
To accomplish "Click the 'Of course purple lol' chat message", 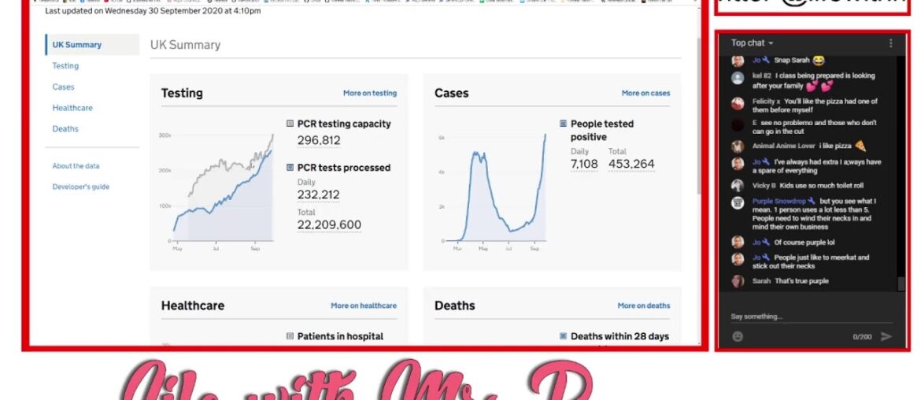I will point(804,243).
